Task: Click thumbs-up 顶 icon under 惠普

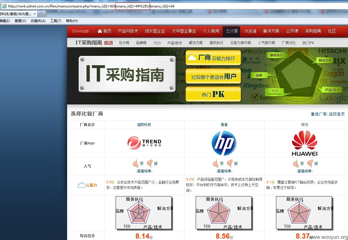Action: click(215, 164)
